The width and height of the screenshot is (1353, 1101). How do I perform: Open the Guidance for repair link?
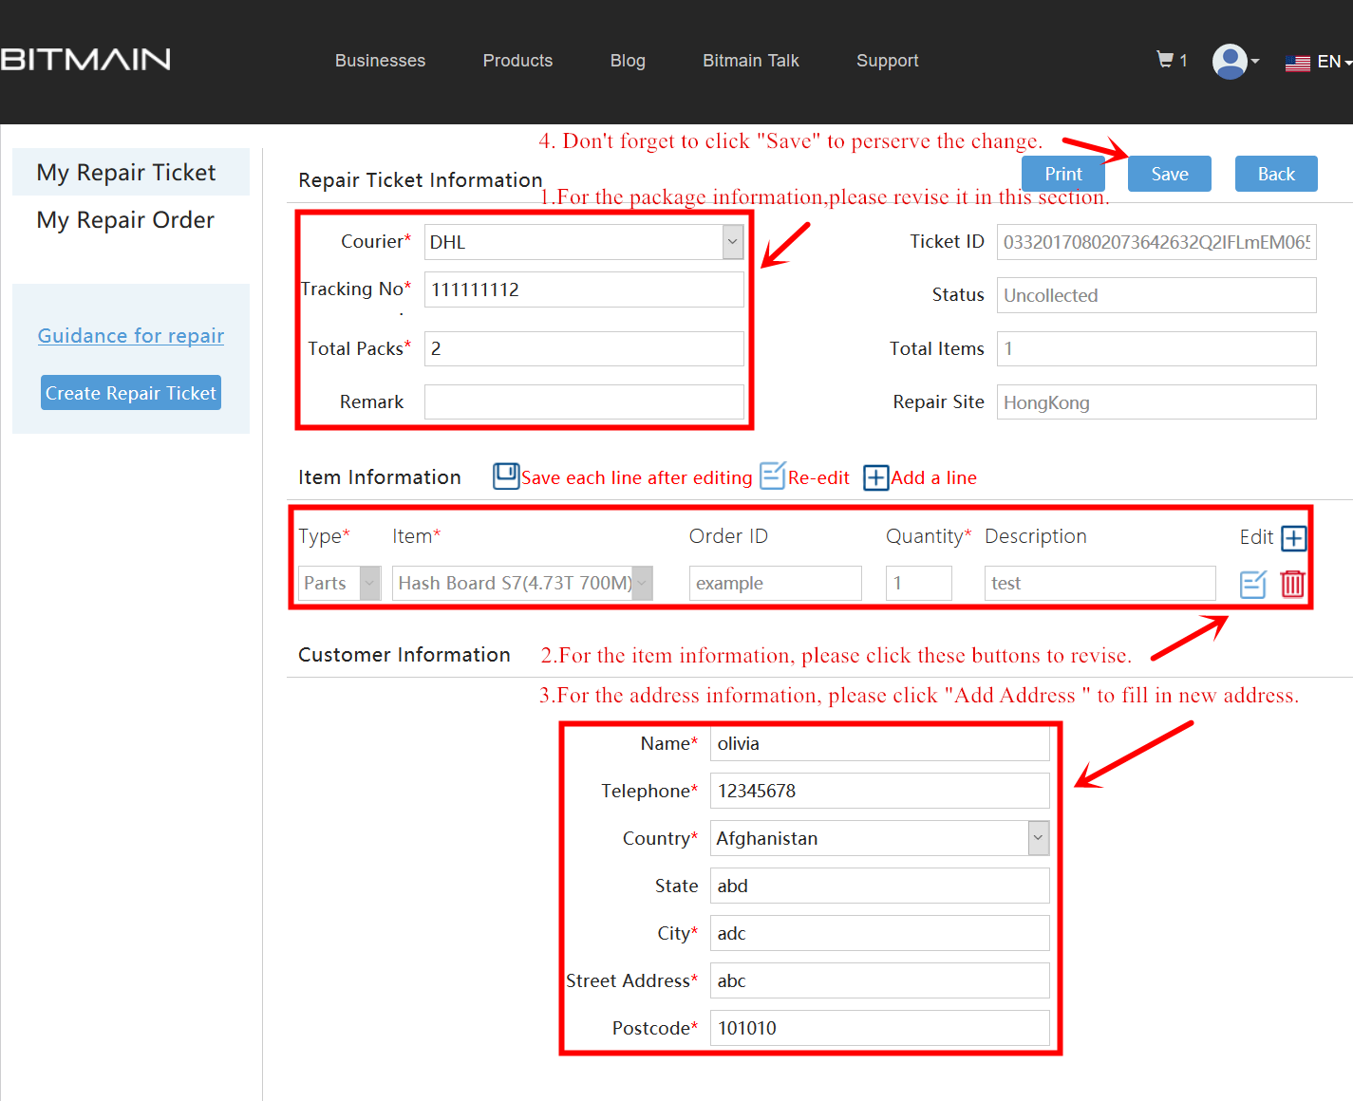click(x=130, y=335)
